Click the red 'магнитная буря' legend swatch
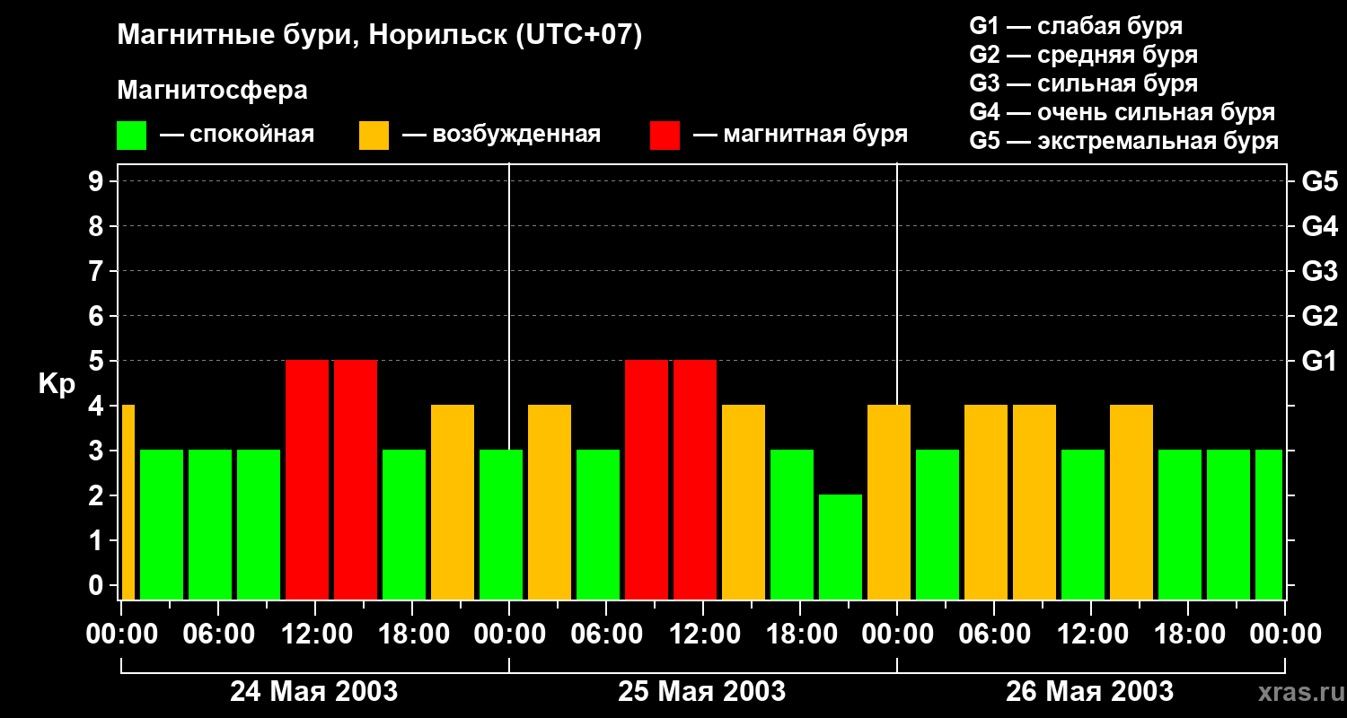Screen dimensions: 1347x718 (x=665, y=136)
